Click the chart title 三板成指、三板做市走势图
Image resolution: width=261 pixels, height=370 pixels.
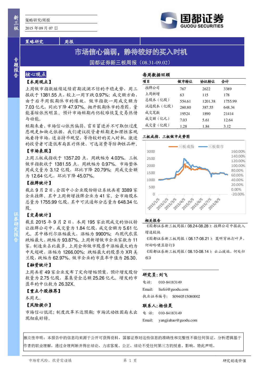click(x=166, y=136)
